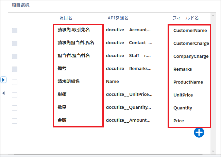Screen dimensions: 221x157
Task: Check the box for 請求先.取引先名 row
Action: pos(15,31)
